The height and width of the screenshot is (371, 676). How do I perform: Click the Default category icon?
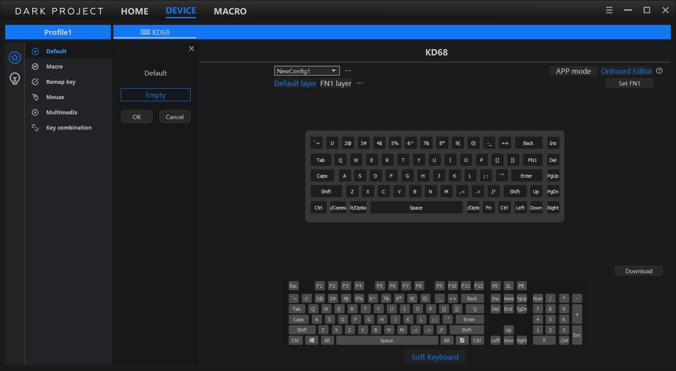[x=35, y=51]
